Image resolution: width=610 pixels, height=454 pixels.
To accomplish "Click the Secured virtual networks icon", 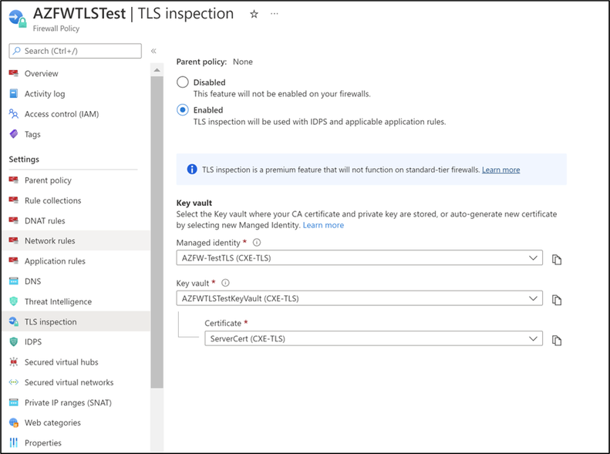I will 14,382.
